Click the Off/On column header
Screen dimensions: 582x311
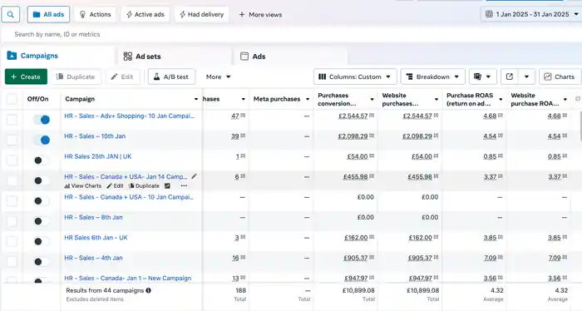[38, 99]
